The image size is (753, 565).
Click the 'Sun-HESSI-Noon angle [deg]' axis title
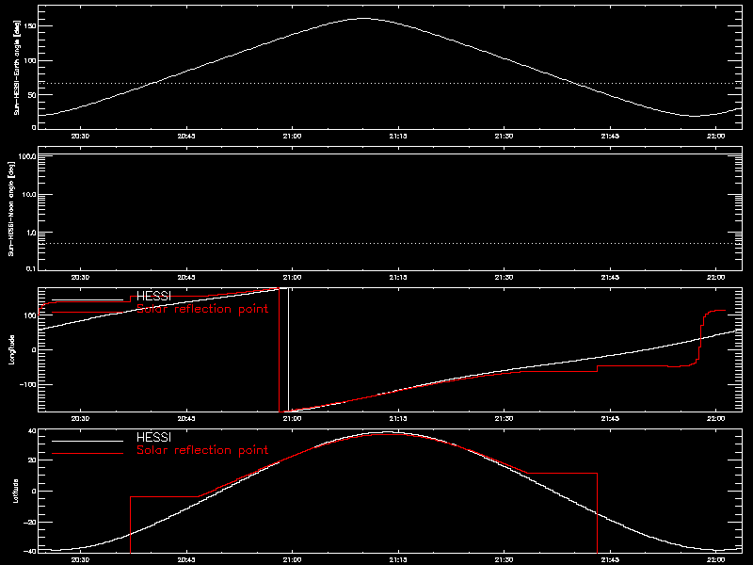[x=11, y=208]
